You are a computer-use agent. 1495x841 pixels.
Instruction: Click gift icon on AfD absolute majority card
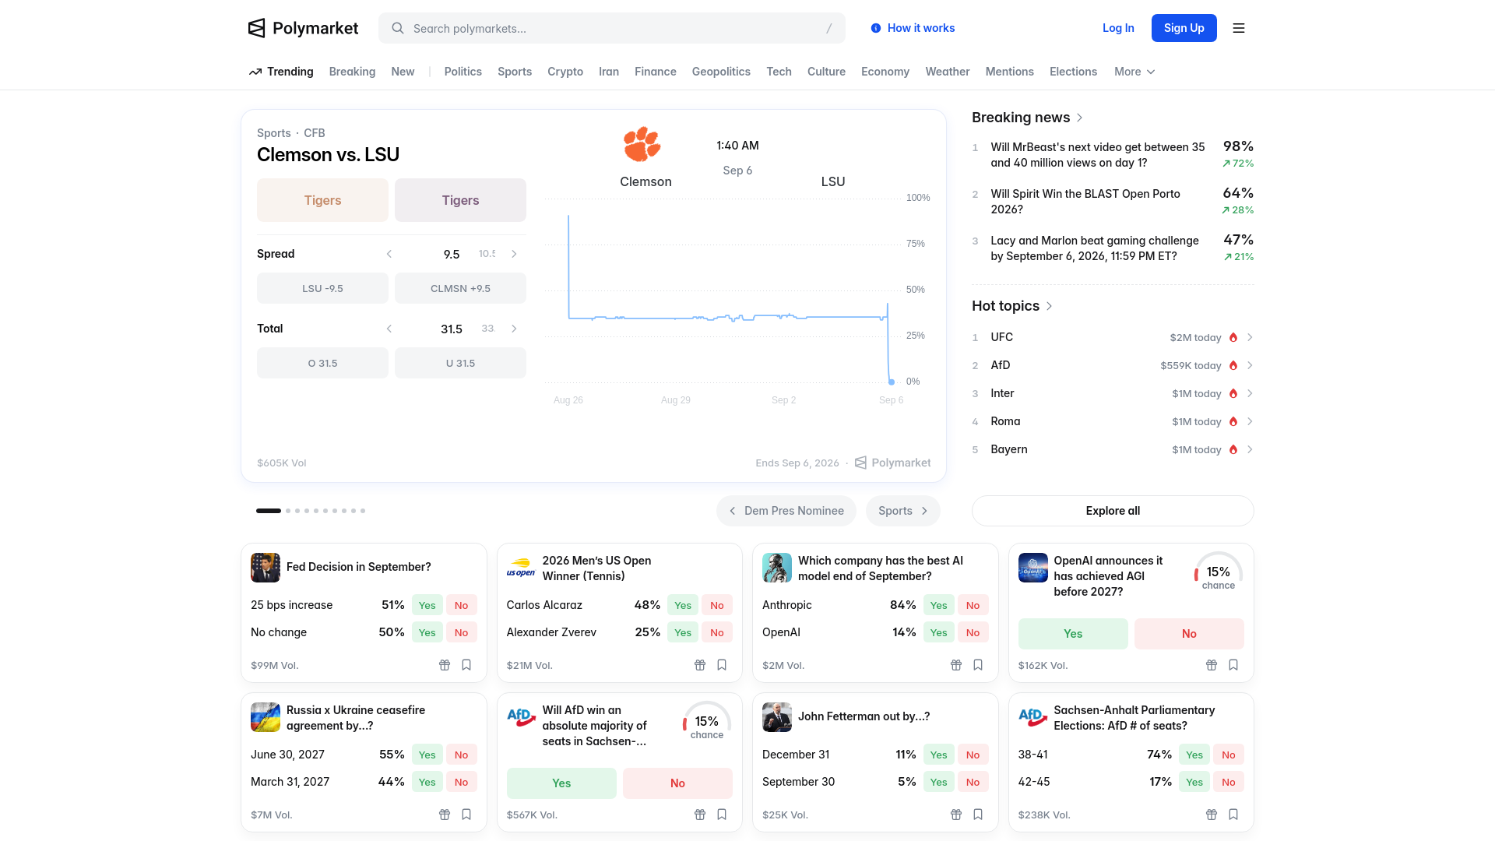pos(700,815)
